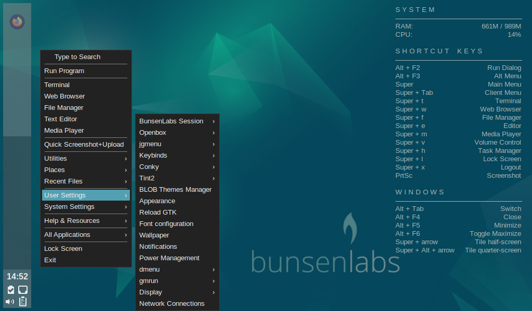Viewport: 532px width, 311px height.
Task: Select Lock Screen in the menu
Action: (86, 249)
